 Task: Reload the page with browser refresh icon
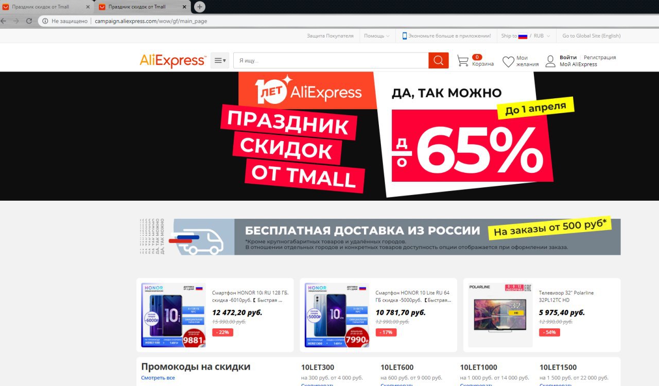(29, 21)
